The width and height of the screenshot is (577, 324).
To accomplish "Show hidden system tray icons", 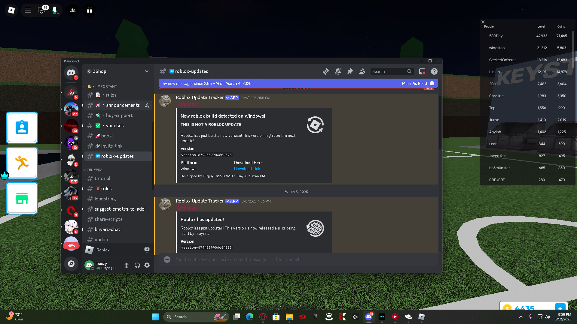I will 521,317.
